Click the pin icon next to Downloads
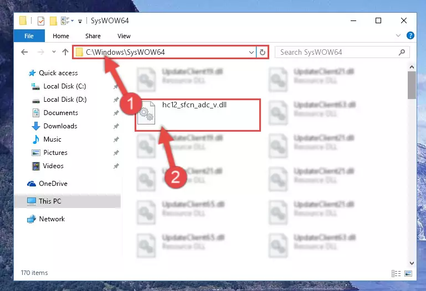 (116, 126)
